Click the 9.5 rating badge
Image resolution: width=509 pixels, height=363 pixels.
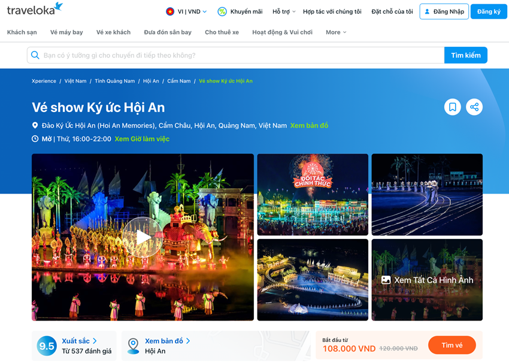(47, 346)
